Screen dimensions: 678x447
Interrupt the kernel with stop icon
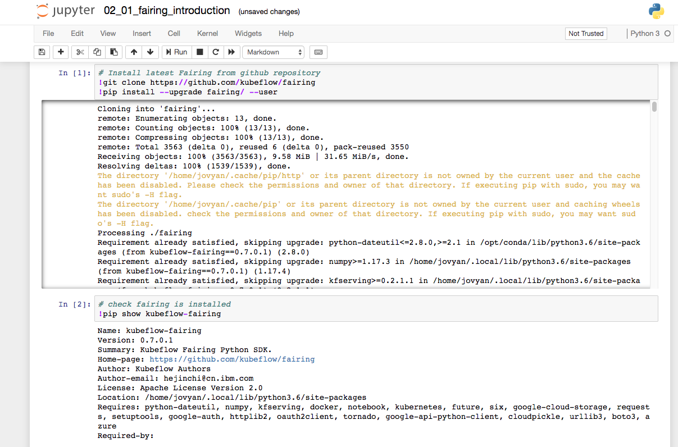[x=199, y=52]
